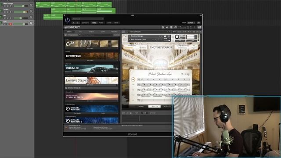Screen dimensions: 281x158
Task: Select the Emotive Strings library banner
Action: [92, 80]
